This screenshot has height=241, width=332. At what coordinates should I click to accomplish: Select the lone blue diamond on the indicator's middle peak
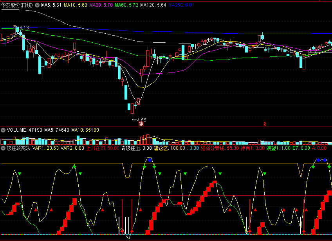(150, 160)
